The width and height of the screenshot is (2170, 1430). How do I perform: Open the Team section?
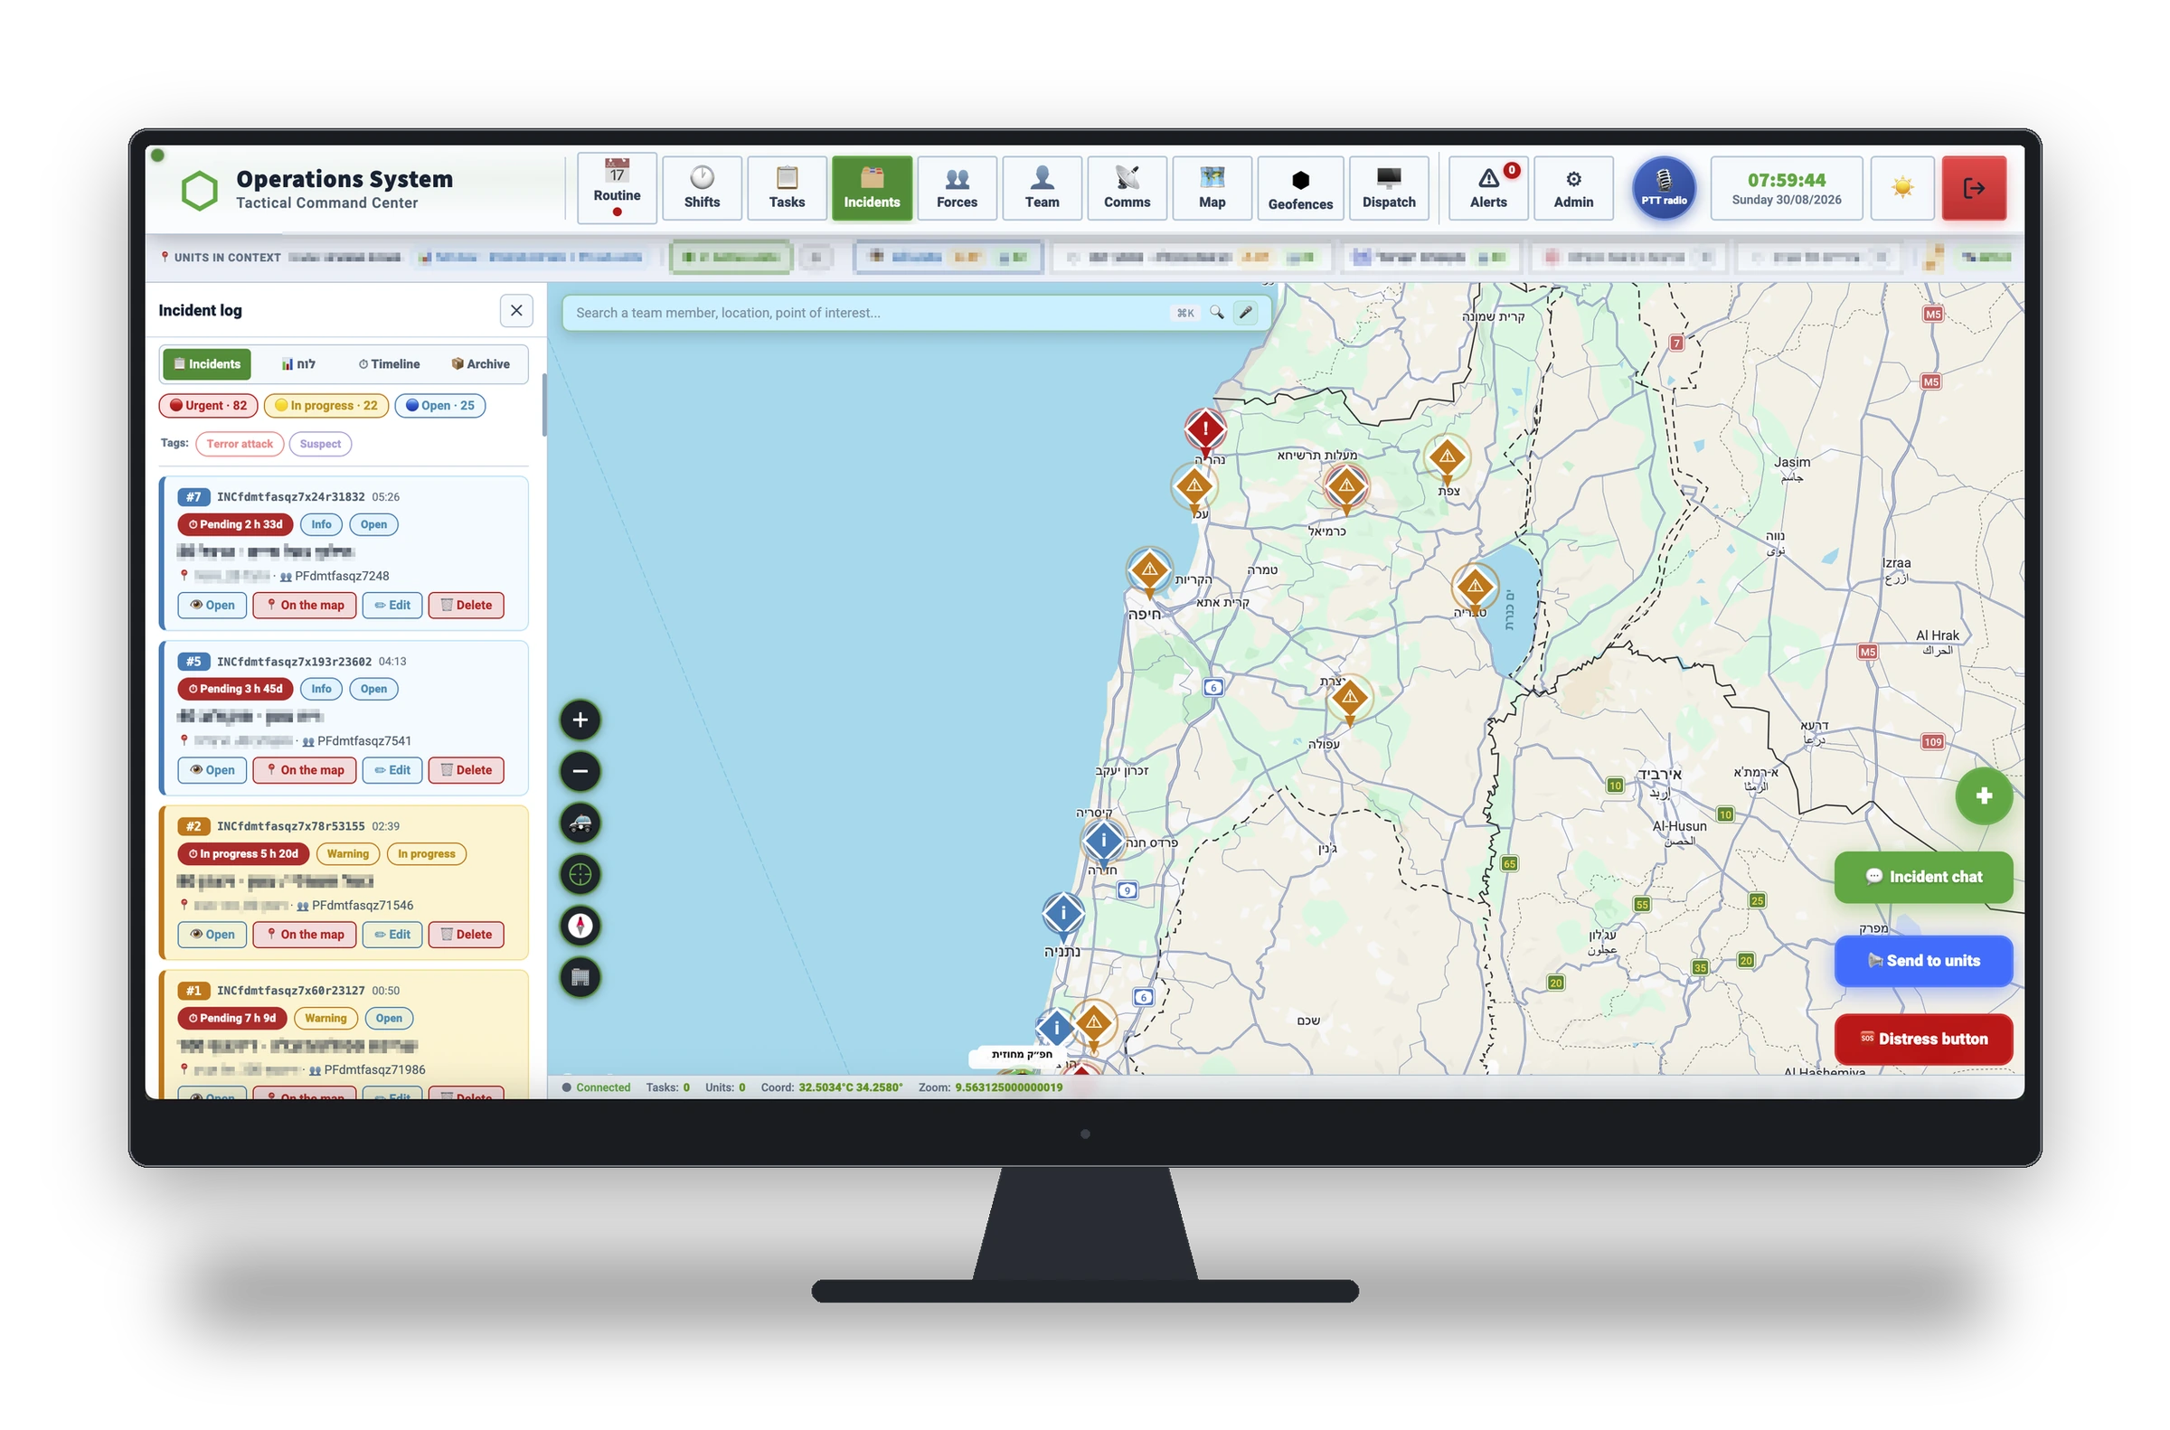click(1042, 188)
